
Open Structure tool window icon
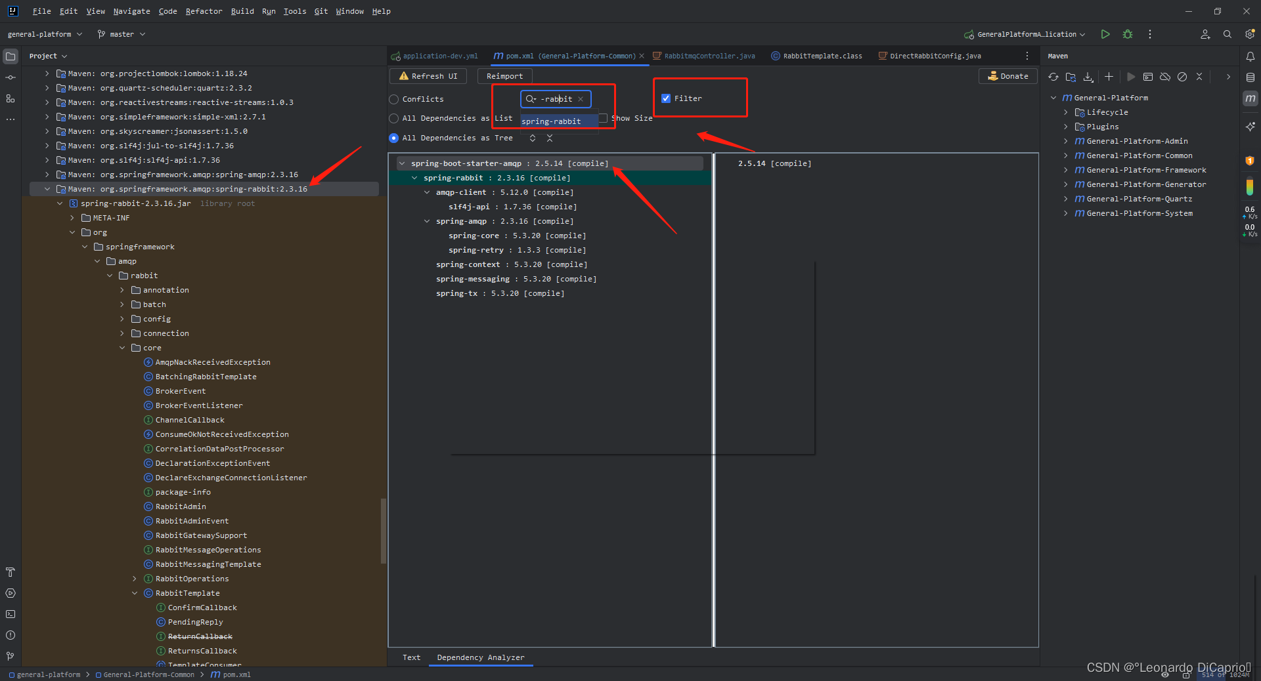[11, 98]
